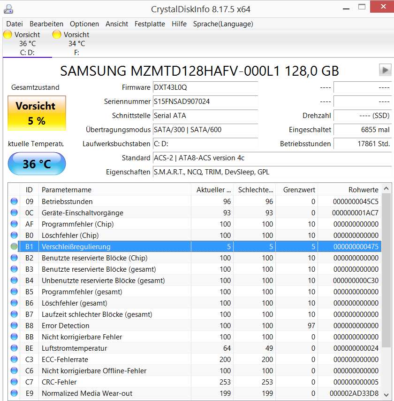Click the status dot of Geräte-Einschaltvorgänge row
This screenshot has width=394, height=401.
point(14,212)
